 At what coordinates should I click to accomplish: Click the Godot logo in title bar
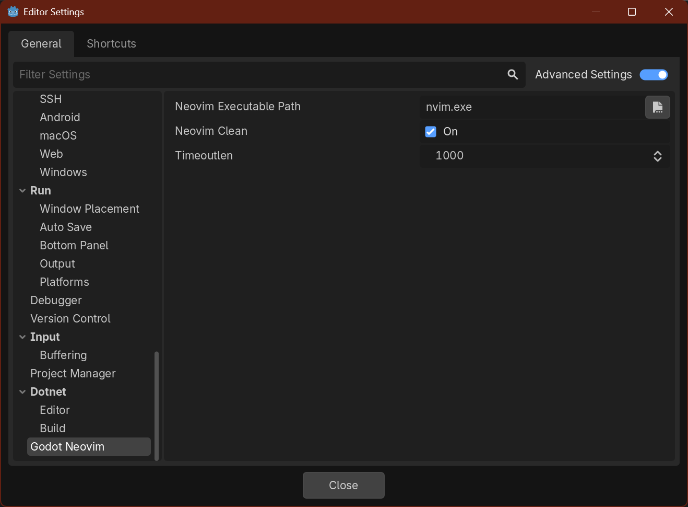[13, 11]
